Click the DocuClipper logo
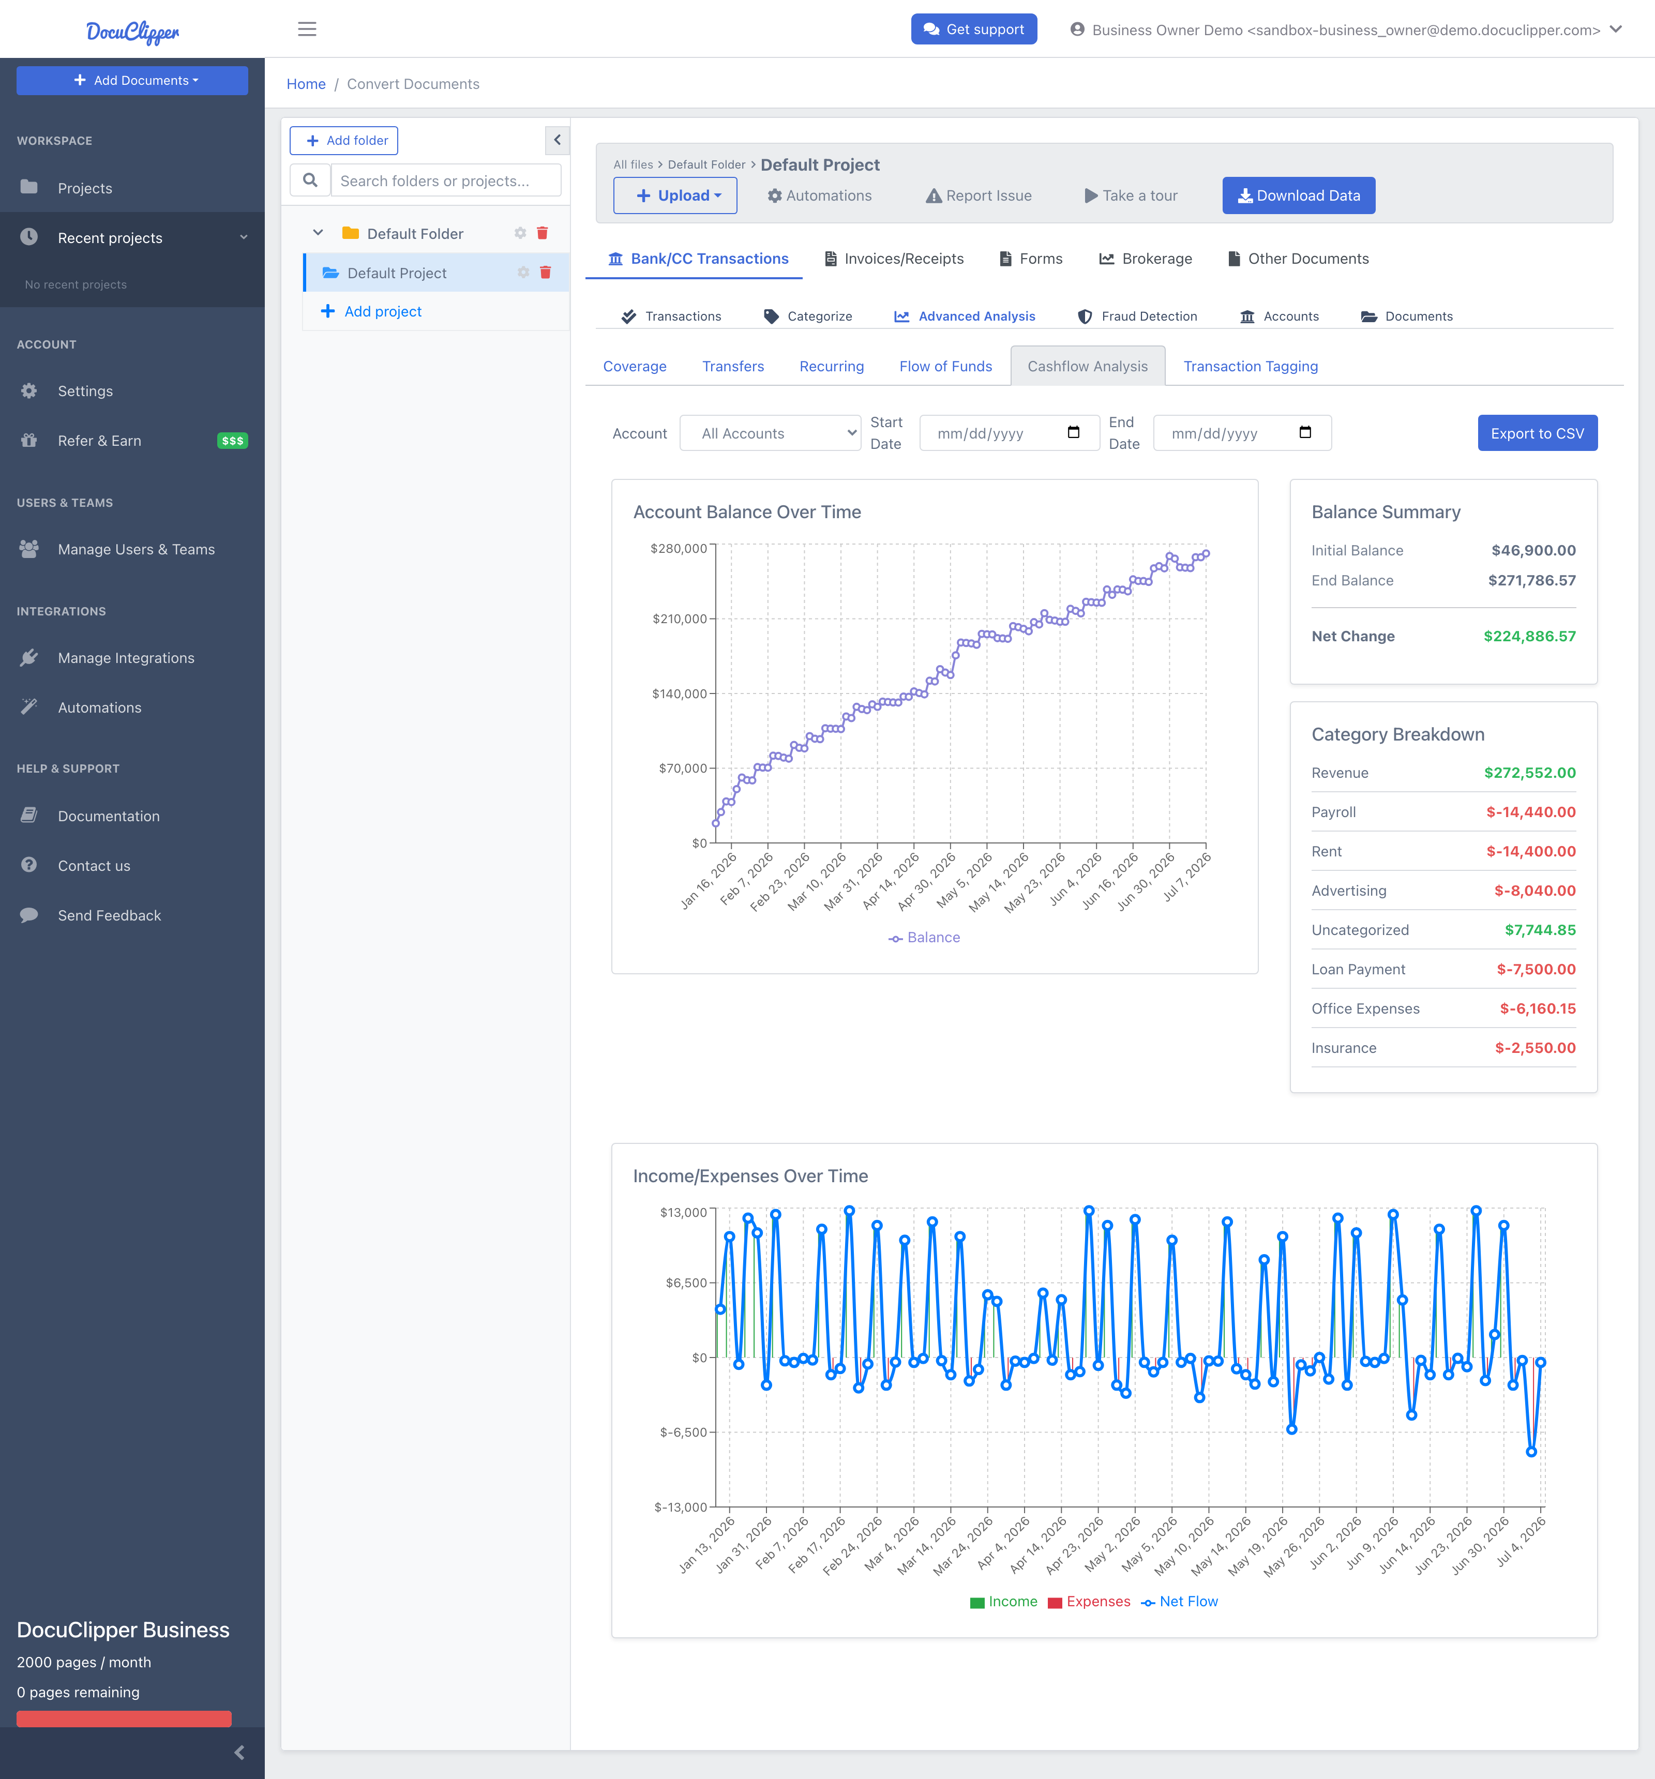Screen dimensions: 1655x1779 [x=132, y=32]
